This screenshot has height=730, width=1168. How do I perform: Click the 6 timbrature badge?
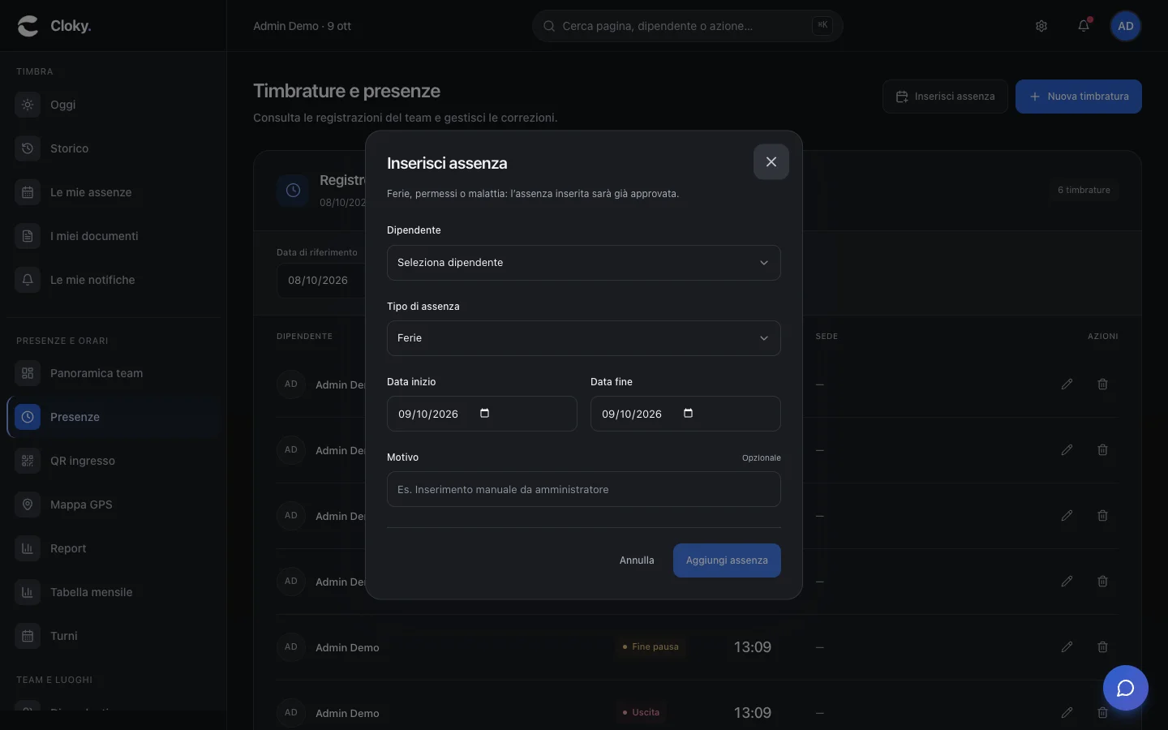click(1084, 190)
